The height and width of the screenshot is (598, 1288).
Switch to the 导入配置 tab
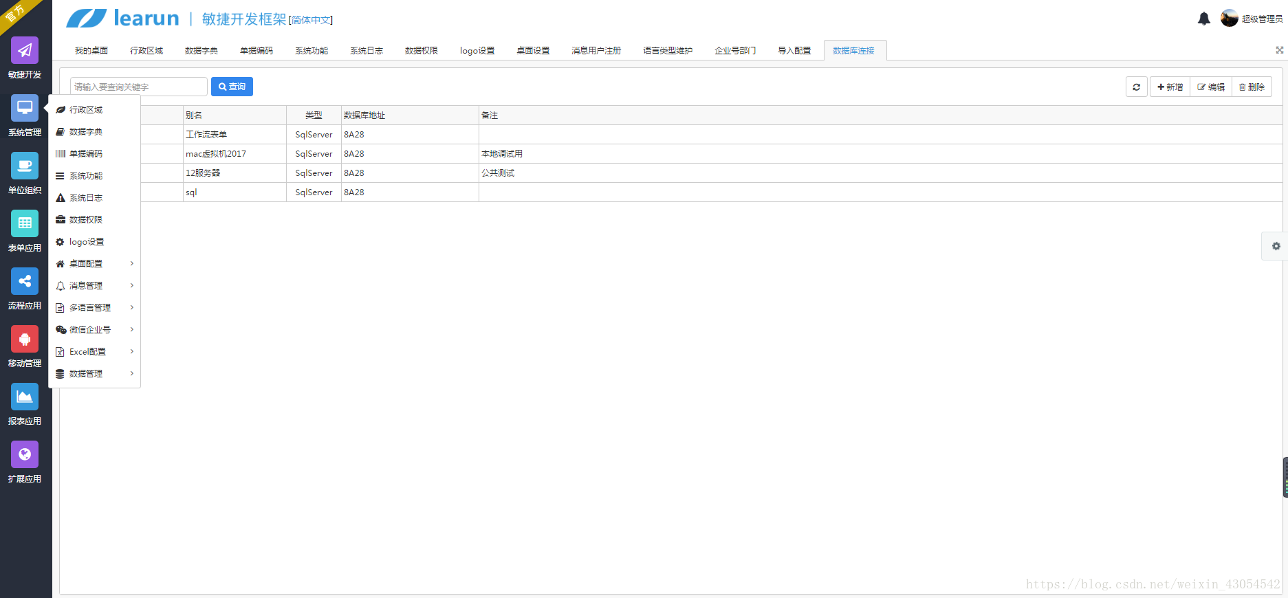click(794, 50)
